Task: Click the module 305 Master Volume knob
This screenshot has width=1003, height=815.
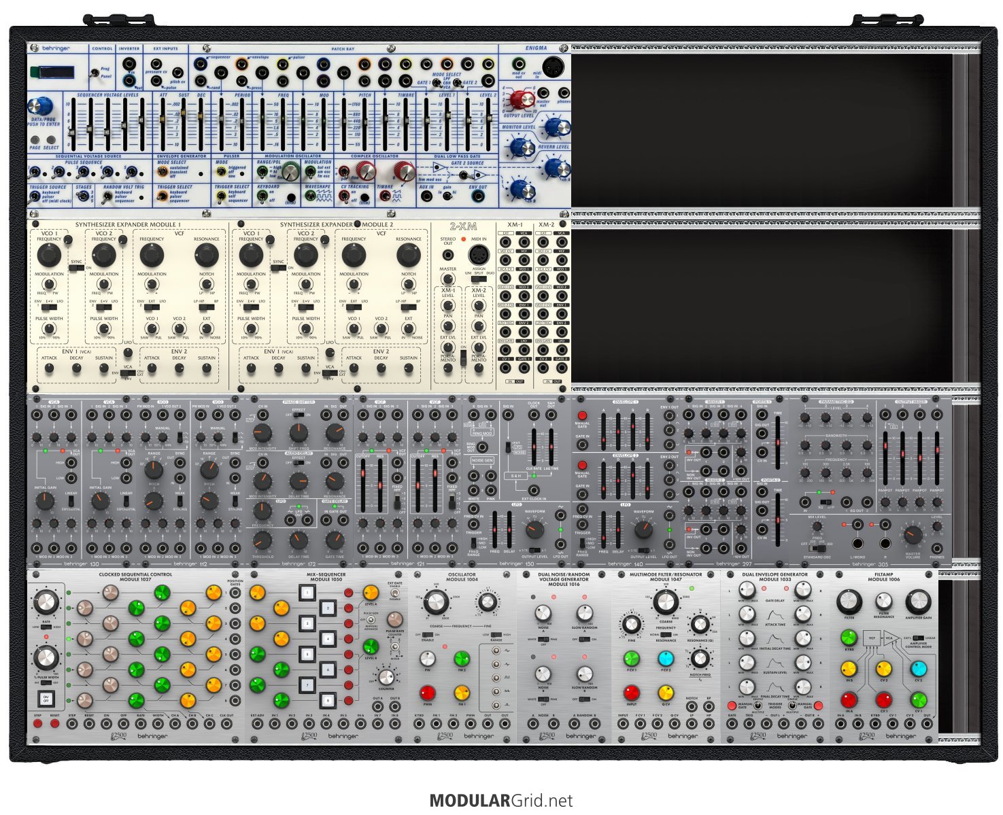Action: [913, 536]
